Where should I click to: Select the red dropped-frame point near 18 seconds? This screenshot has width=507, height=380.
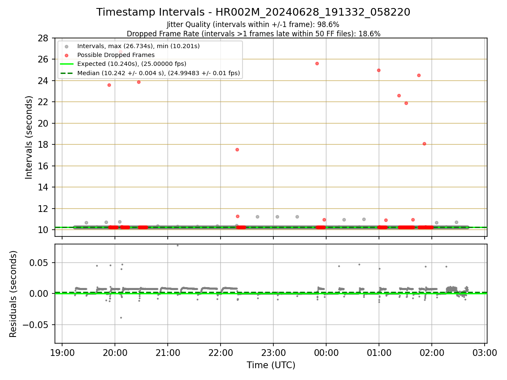424,144
